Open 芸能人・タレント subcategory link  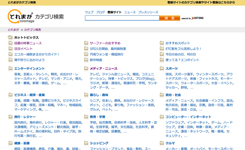pos(36,74)
